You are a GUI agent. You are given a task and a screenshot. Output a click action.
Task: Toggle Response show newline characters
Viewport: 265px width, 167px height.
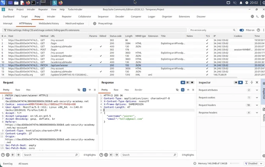pos(188,90)
